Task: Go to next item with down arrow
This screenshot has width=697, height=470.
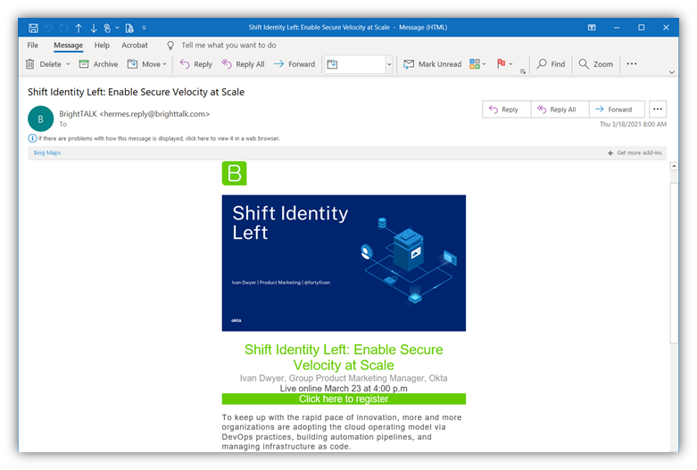Action: pyautogui.click(x=94, y=28)
